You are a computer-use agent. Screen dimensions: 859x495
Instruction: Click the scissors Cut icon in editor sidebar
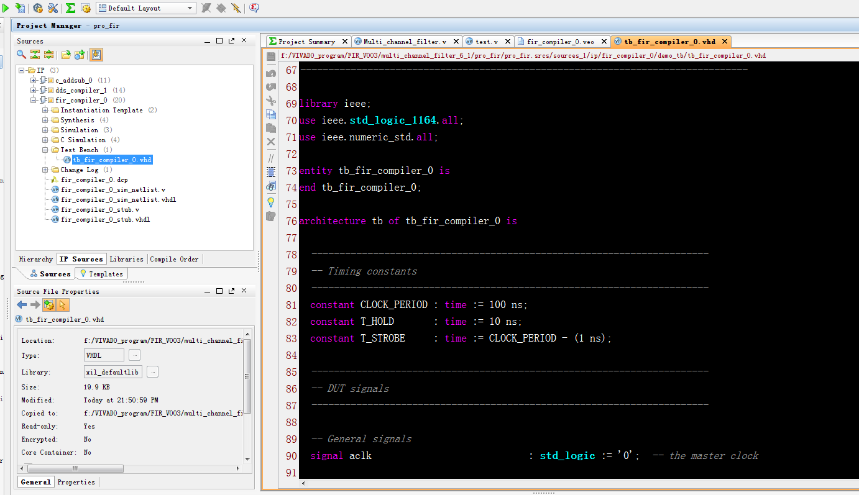coord(271,100)
